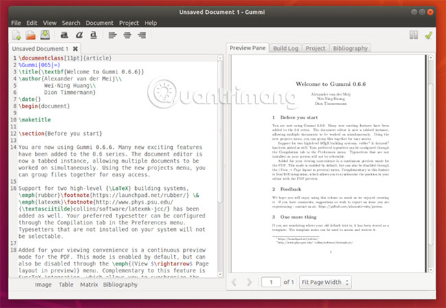Open Bibliography insert option in bottom bar

tap(120, 285)
